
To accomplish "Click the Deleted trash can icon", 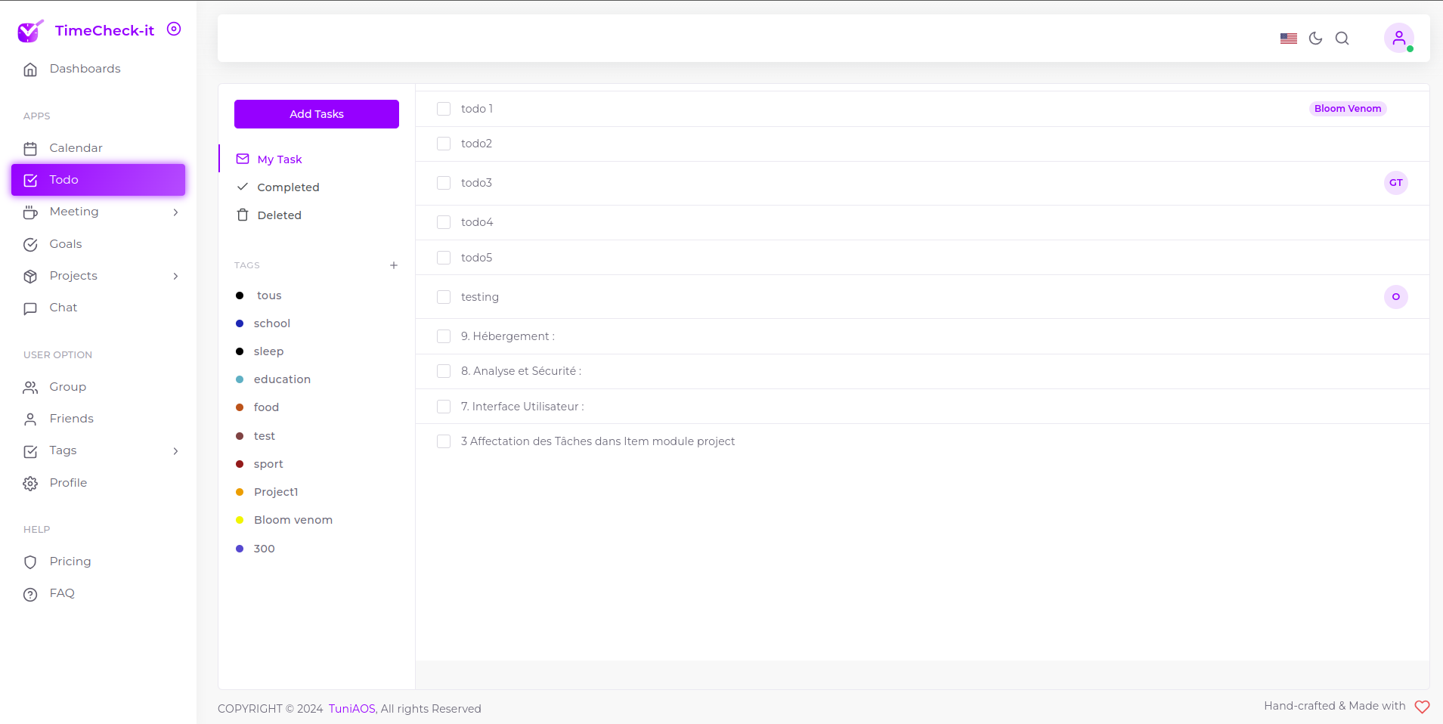I will tap(242, 215).
